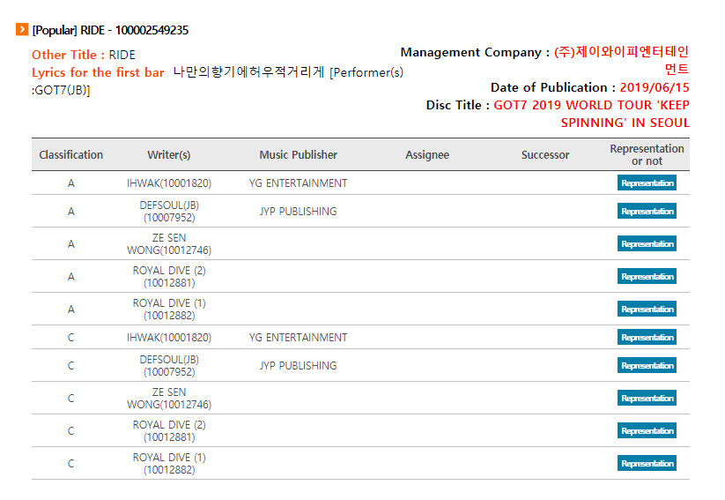Click Representation button for classification A DEFSOUL(JB) row
Screen dimensions: 725x500
coord(647,211)
